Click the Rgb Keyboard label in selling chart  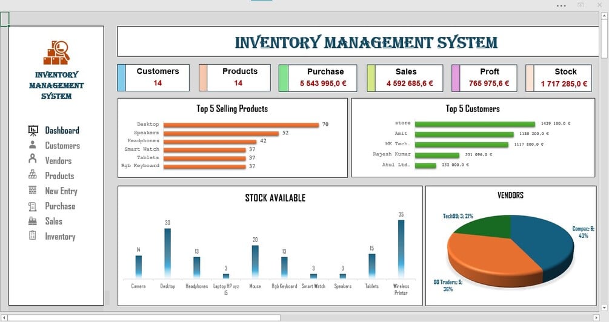point(140,166)
